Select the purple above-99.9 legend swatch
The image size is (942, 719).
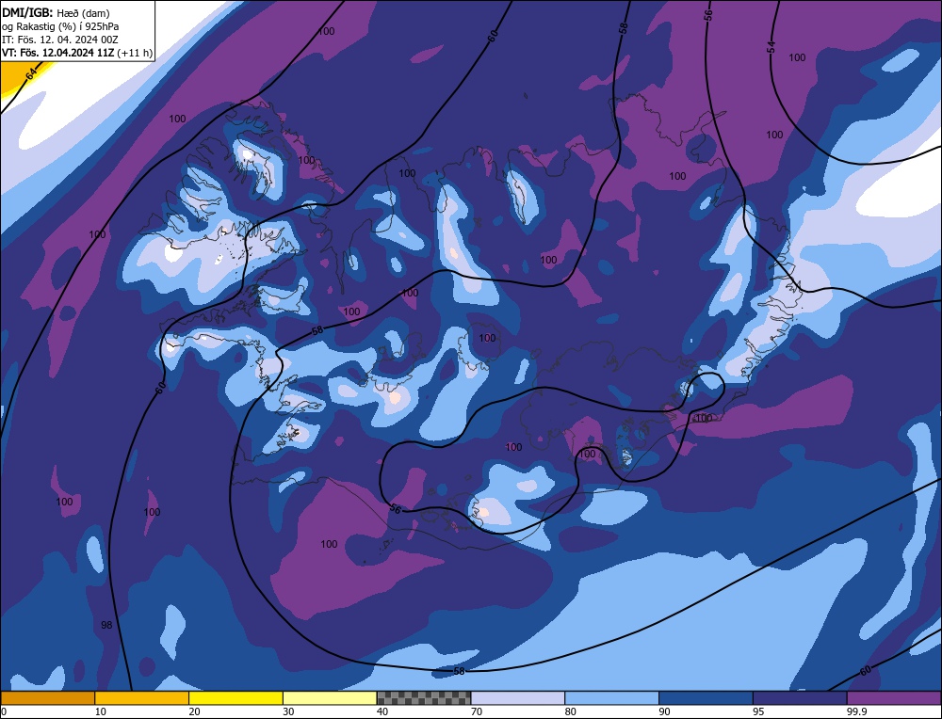[x=894, y=698]
